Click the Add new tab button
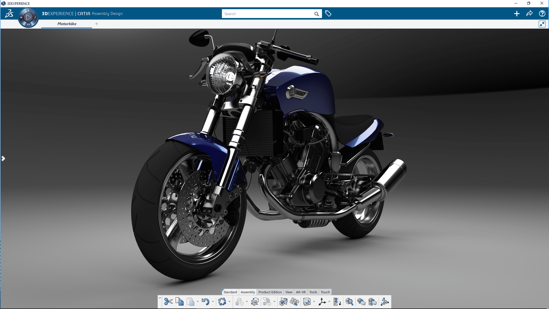The image size is (549, 309). (x=97, y=24)
